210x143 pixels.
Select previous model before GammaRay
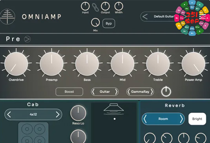point(129,92)
